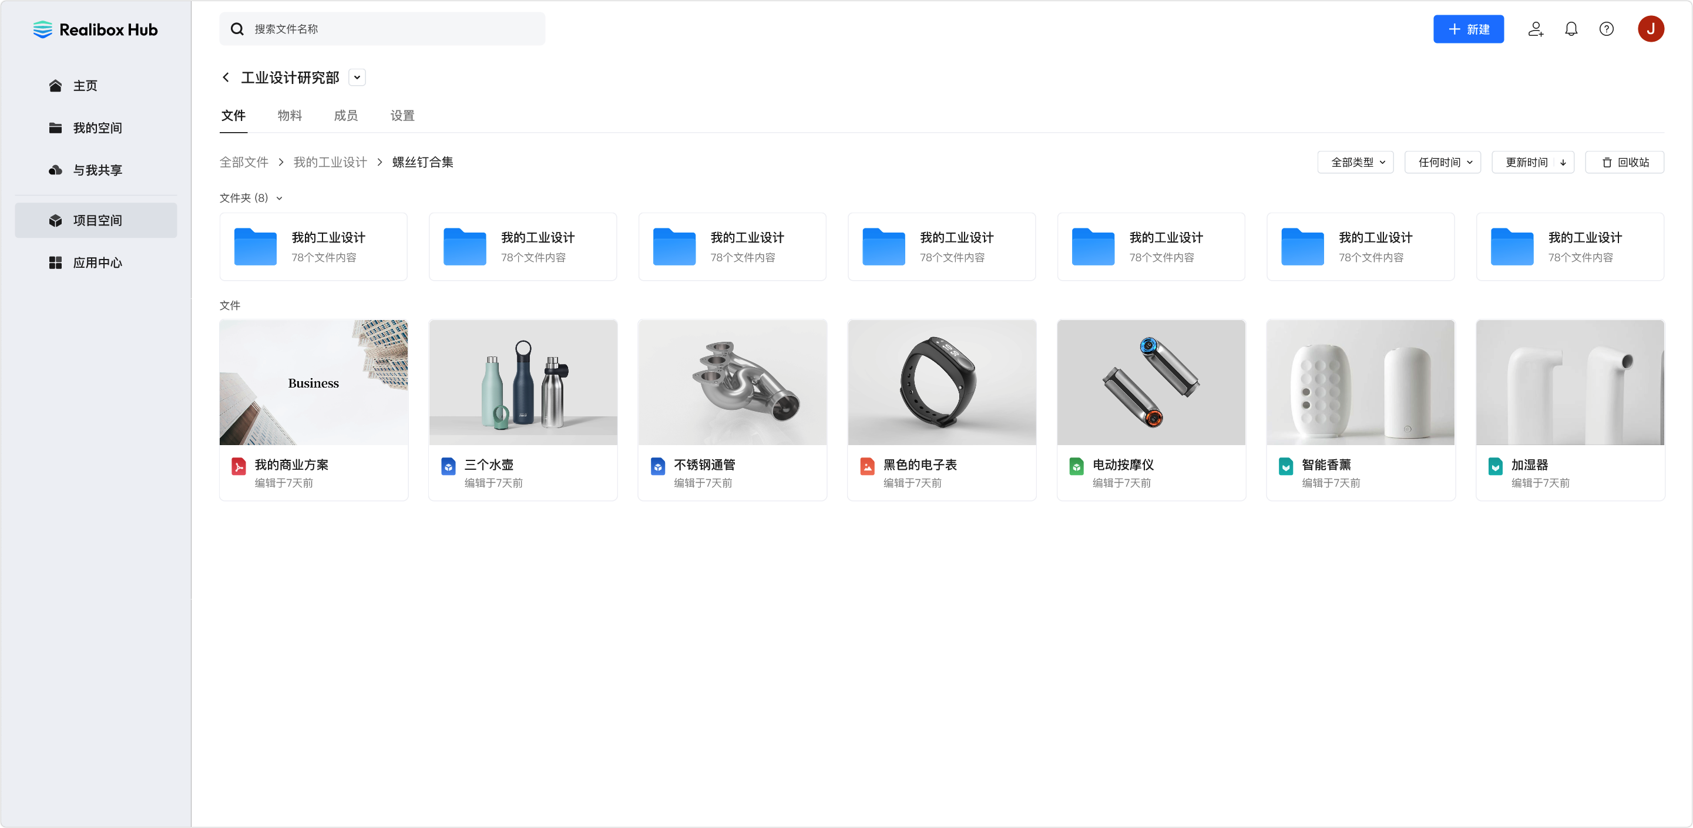Click the image icon of 黑色的电子表
1693x828 pixels.
point(868,467)
